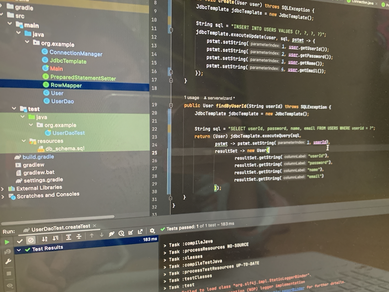
Task: Open db_schema.sql resource file
Action: 65,148
